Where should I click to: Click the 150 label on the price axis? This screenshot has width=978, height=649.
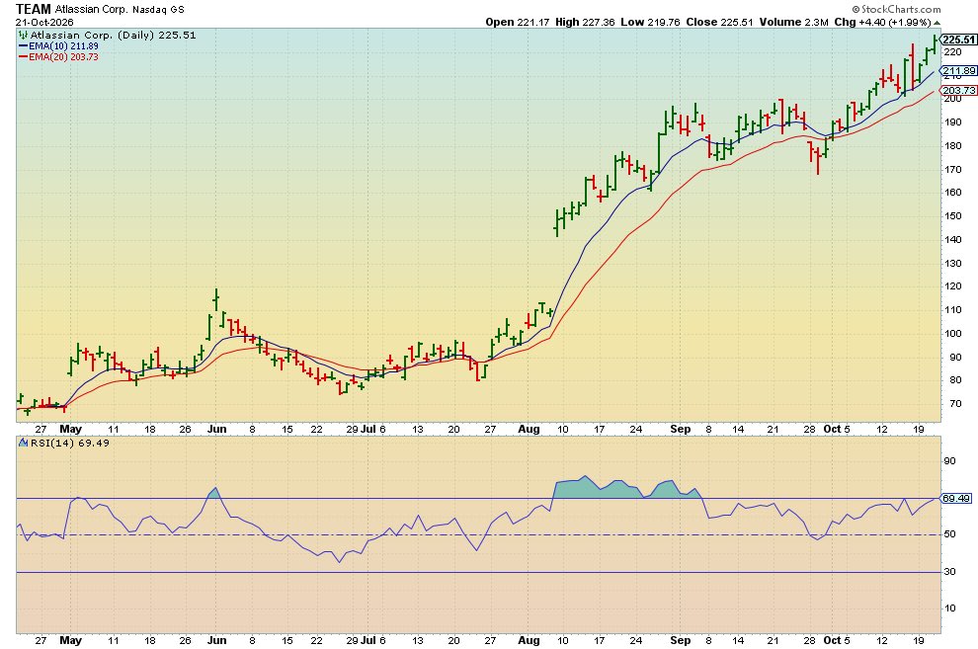952,215
